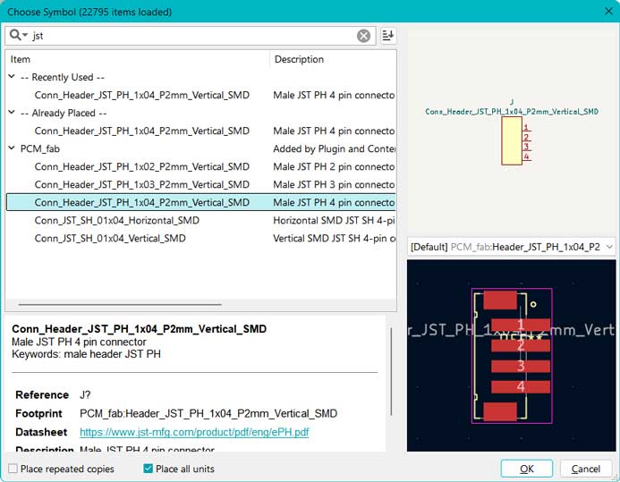Click the search magnifier icon dropdown
This screenshot has height=482, width=620.
tap(19, 35)
